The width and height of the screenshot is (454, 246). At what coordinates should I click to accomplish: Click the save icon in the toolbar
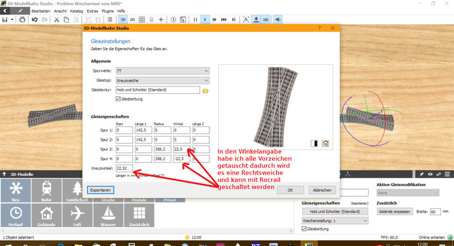(x=5, y=19)
